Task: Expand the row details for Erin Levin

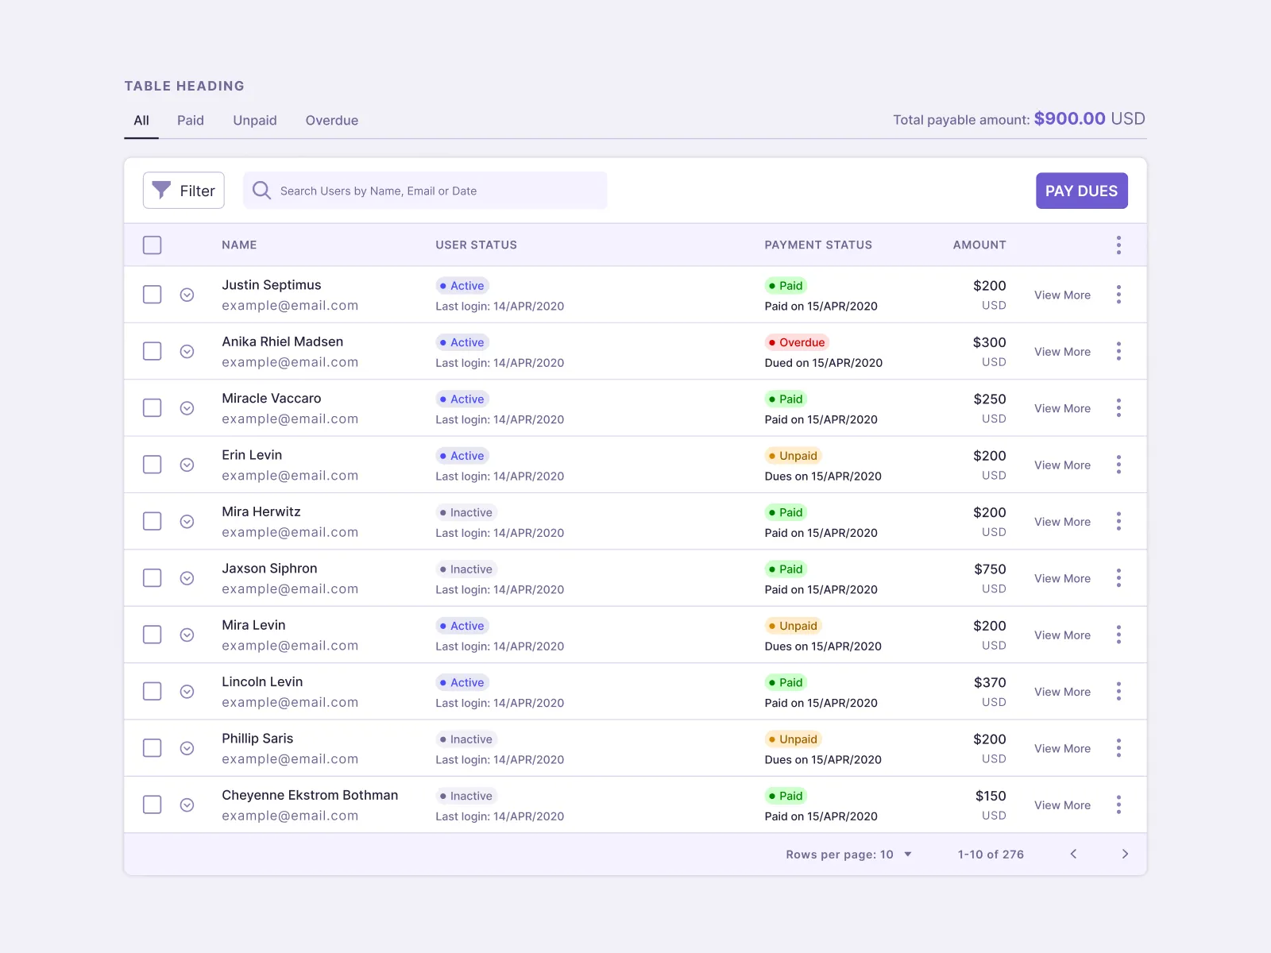Action: 187,464
